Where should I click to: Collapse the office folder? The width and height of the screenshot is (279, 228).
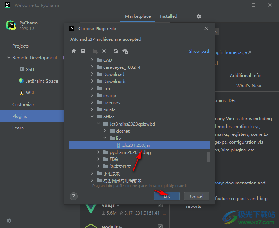pos(92,117)
